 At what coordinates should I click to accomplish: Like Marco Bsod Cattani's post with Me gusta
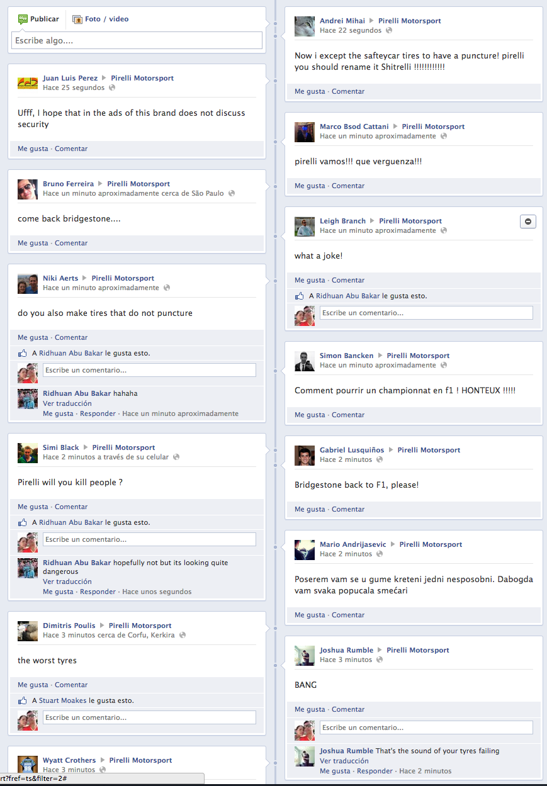tap(310, 186)
